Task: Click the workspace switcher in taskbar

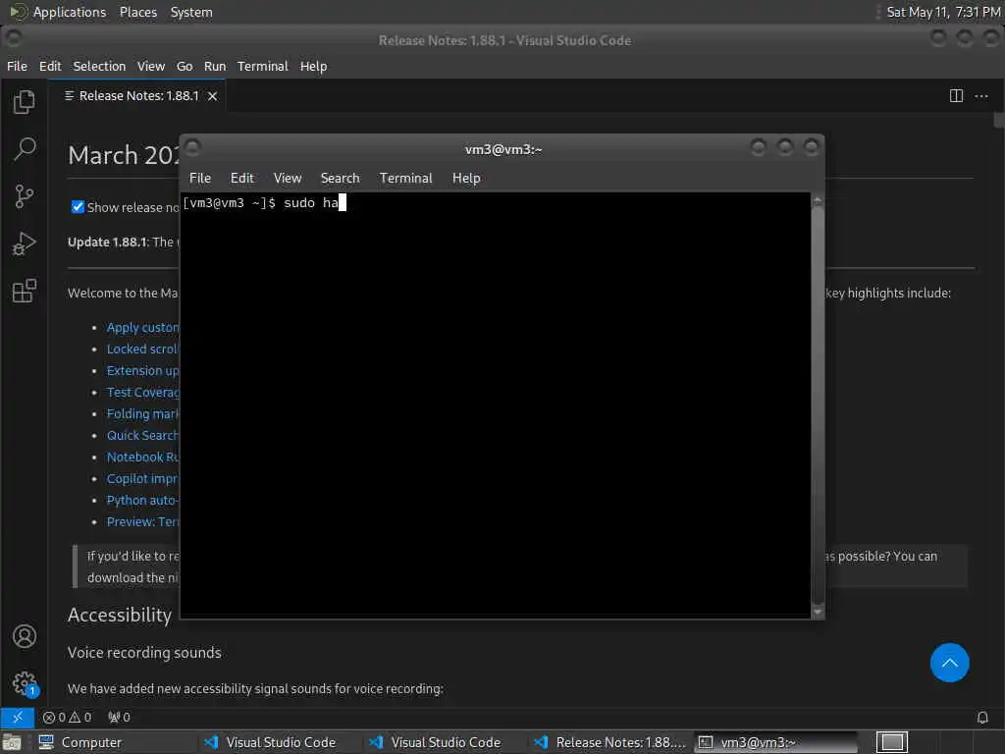Action: tap(891, 742)
